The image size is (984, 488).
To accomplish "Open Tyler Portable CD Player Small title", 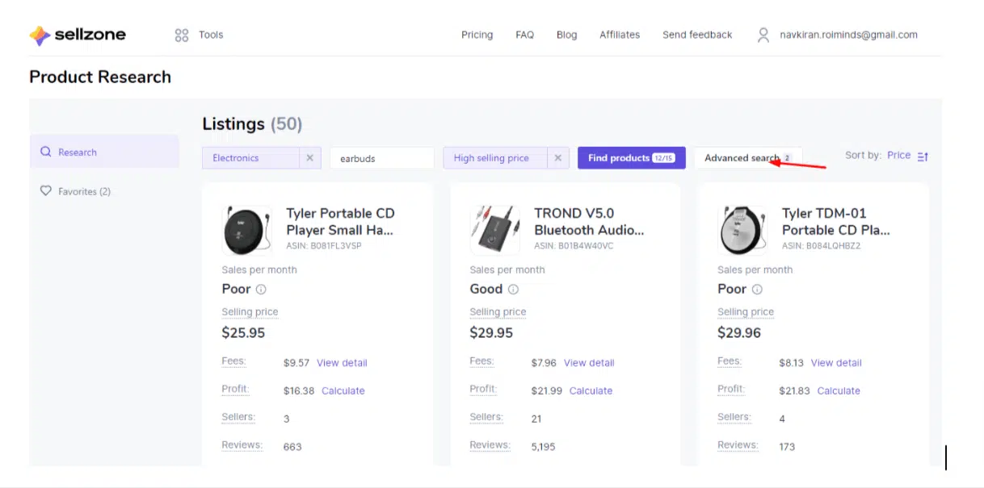I will pyautogui.click(x=340, y=222).
